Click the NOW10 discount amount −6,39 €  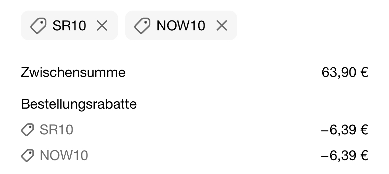[x=344, y=156]
